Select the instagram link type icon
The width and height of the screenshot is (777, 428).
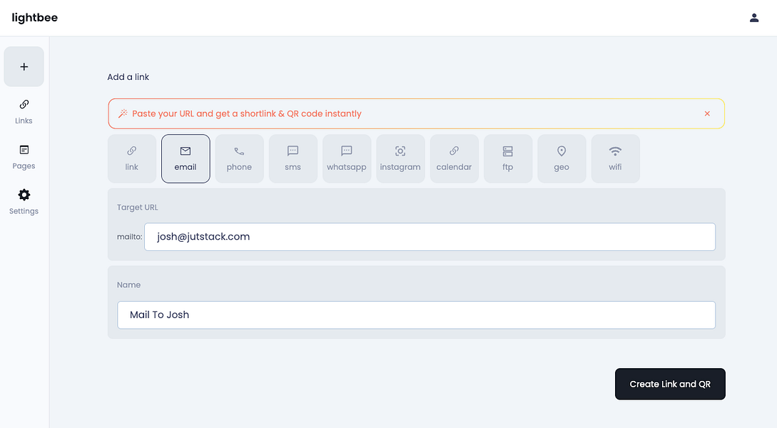(400, 158)
